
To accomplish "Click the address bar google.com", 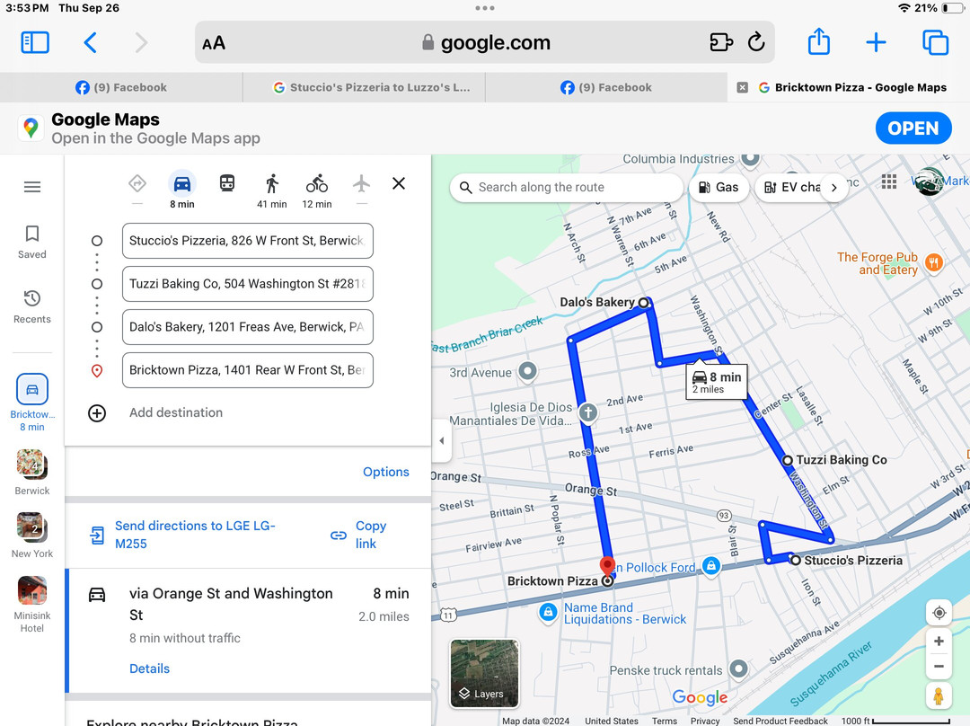I will coord(485,42).
